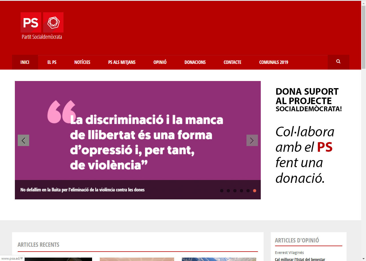Click the geometric rose emblem logo
This screenshot has height=261, width=366.
click(53, 22)
